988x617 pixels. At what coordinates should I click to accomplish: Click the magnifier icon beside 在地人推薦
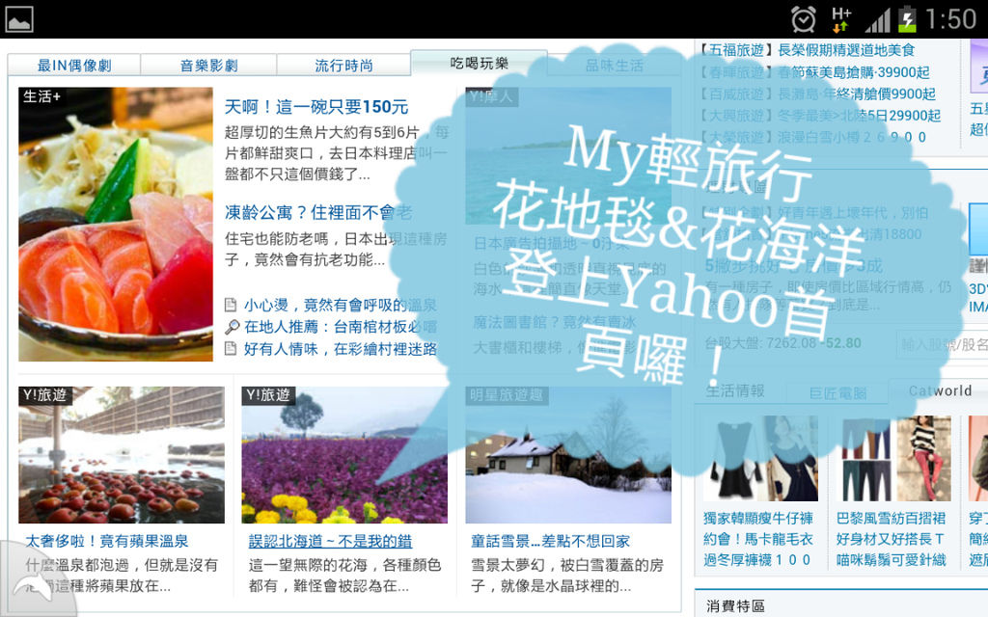coord(232,327)
